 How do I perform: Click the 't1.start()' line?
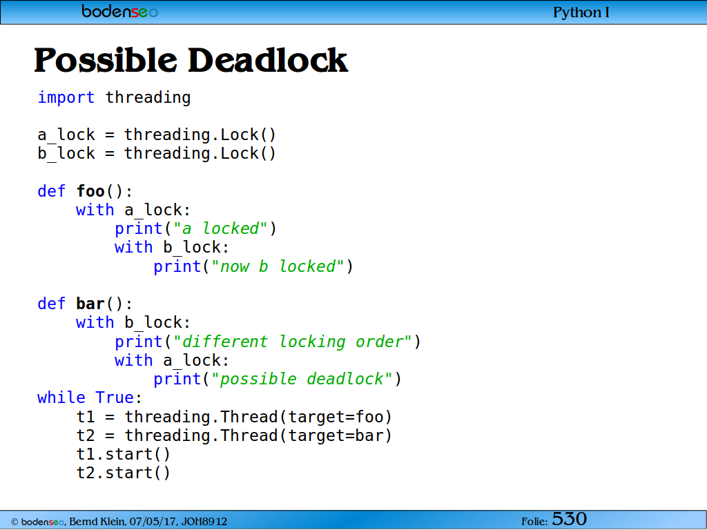coord(123,454)
